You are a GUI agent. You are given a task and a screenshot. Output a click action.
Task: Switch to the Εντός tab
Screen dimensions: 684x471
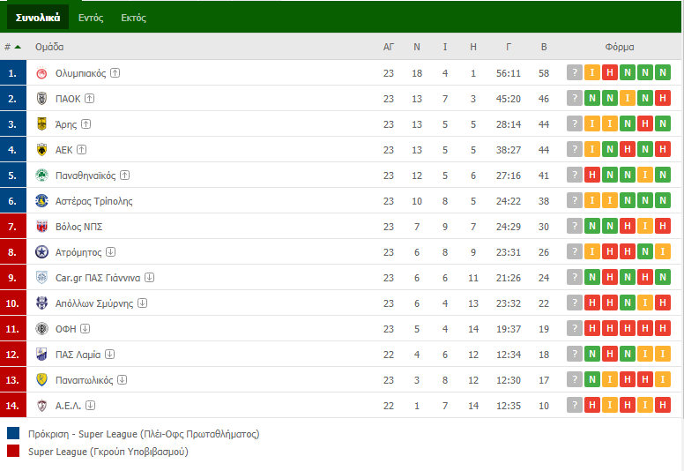coord(91,18)
